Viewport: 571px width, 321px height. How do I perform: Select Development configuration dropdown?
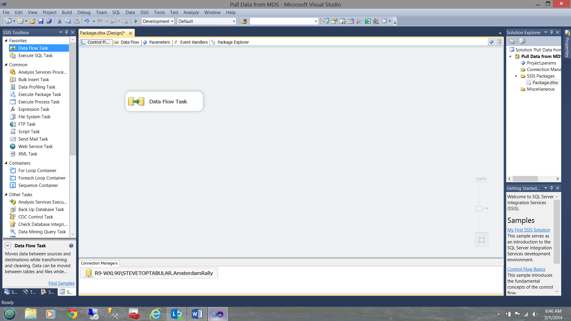coord(157,21)
